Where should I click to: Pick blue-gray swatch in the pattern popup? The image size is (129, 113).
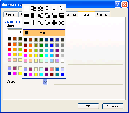(57, 45)
